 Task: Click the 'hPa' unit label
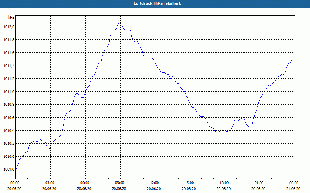point(11,17)
